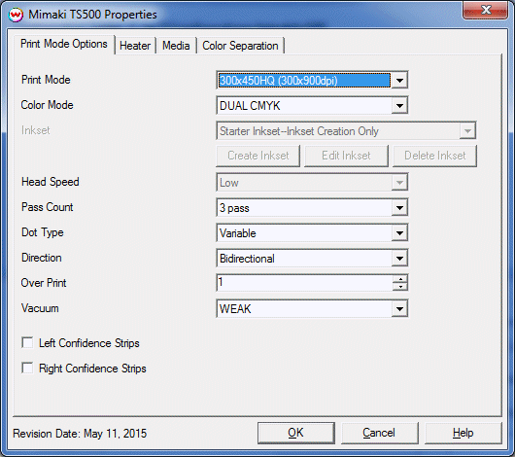Image resolution: width=515 pixels, height=457 pixels.
Task: Click the Mimaki app icon in title bar
Action: coord(16,15)
